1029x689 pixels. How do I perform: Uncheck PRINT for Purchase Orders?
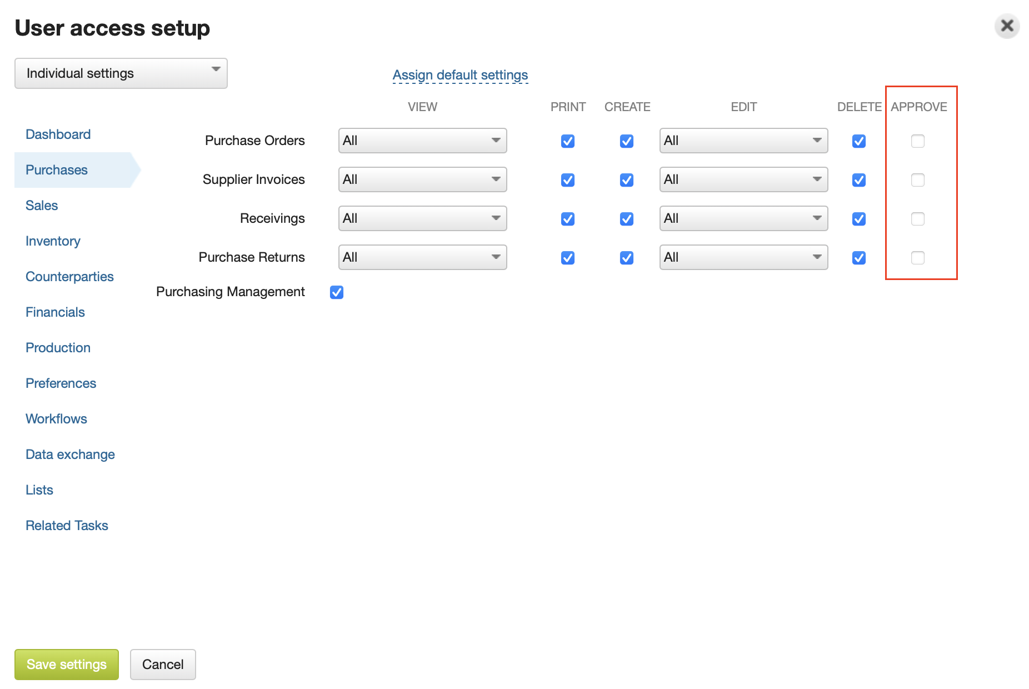pyautogui.click(x=568, y=141)
